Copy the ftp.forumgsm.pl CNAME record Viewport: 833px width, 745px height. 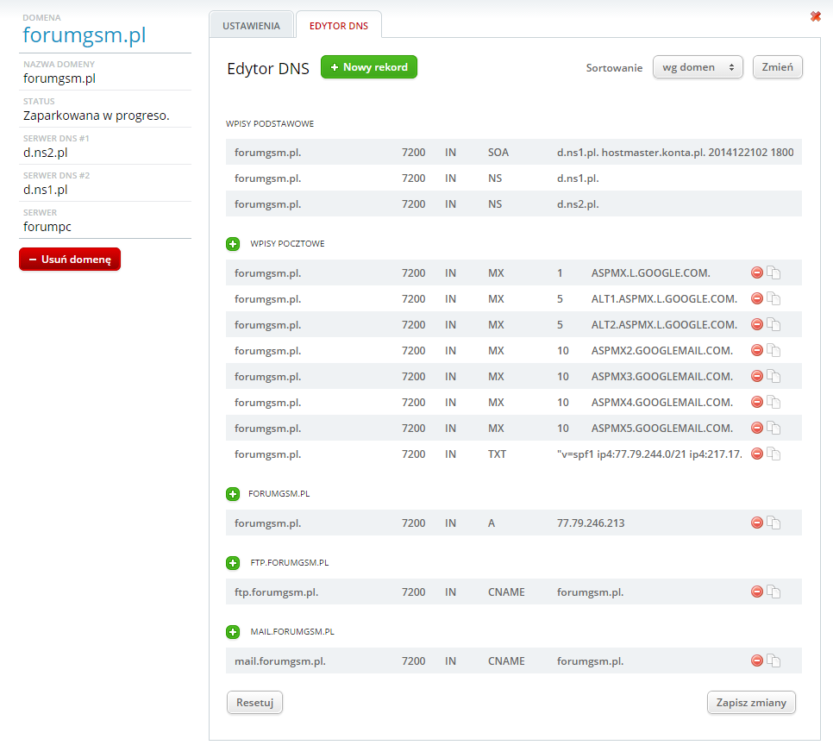pyautogui.click(x=774, y=592)
